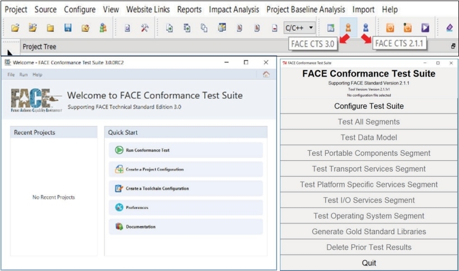Click the overlapping copy pages toolbar icon
This screenshot has height=271, width=459.
tap(204, 28)
